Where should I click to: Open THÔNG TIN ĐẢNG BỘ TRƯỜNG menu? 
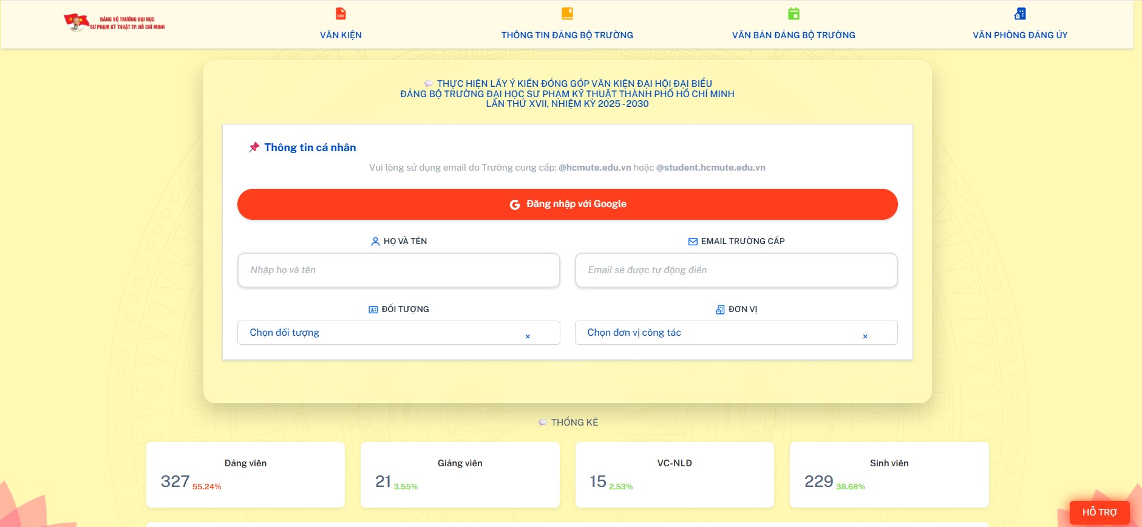point(567,35)
